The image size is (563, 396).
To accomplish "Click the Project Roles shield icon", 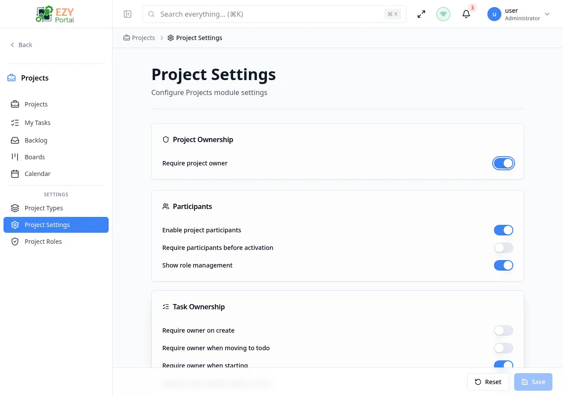I will tap(15, 242).
